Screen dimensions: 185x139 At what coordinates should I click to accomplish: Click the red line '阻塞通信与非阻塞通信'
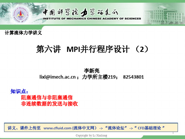tap(47, 97)
